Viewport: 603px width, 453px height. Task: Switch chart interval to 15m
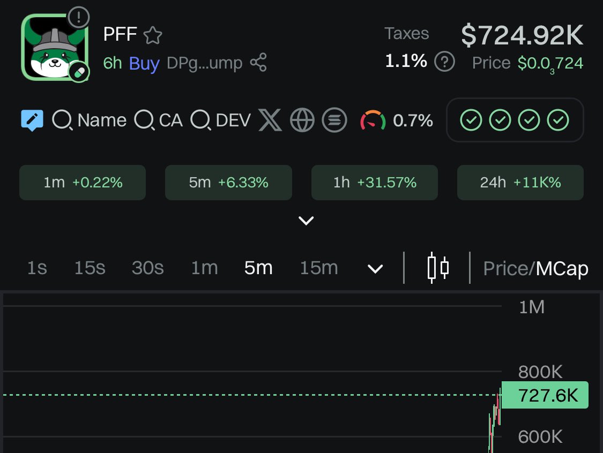click(x=319, y=268)
